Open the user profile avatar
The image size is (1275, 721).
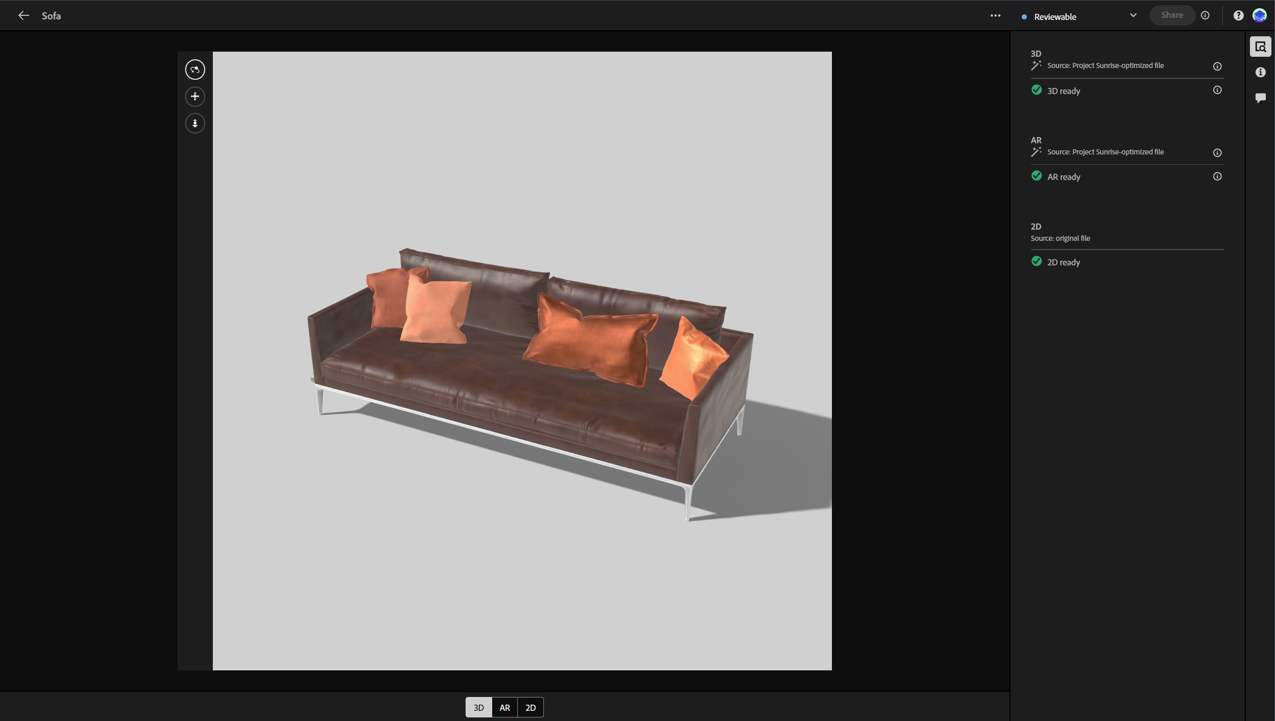(x=1259, y=16)
